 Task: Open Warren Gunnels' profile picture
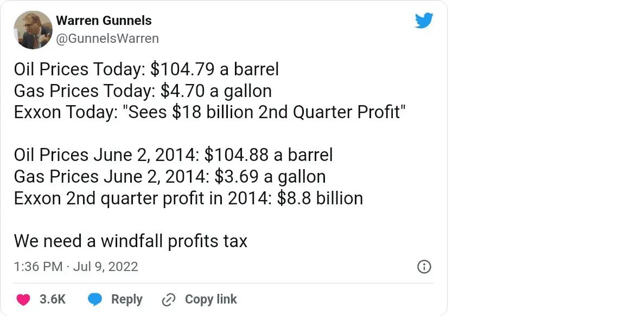(x=33, y=29)
